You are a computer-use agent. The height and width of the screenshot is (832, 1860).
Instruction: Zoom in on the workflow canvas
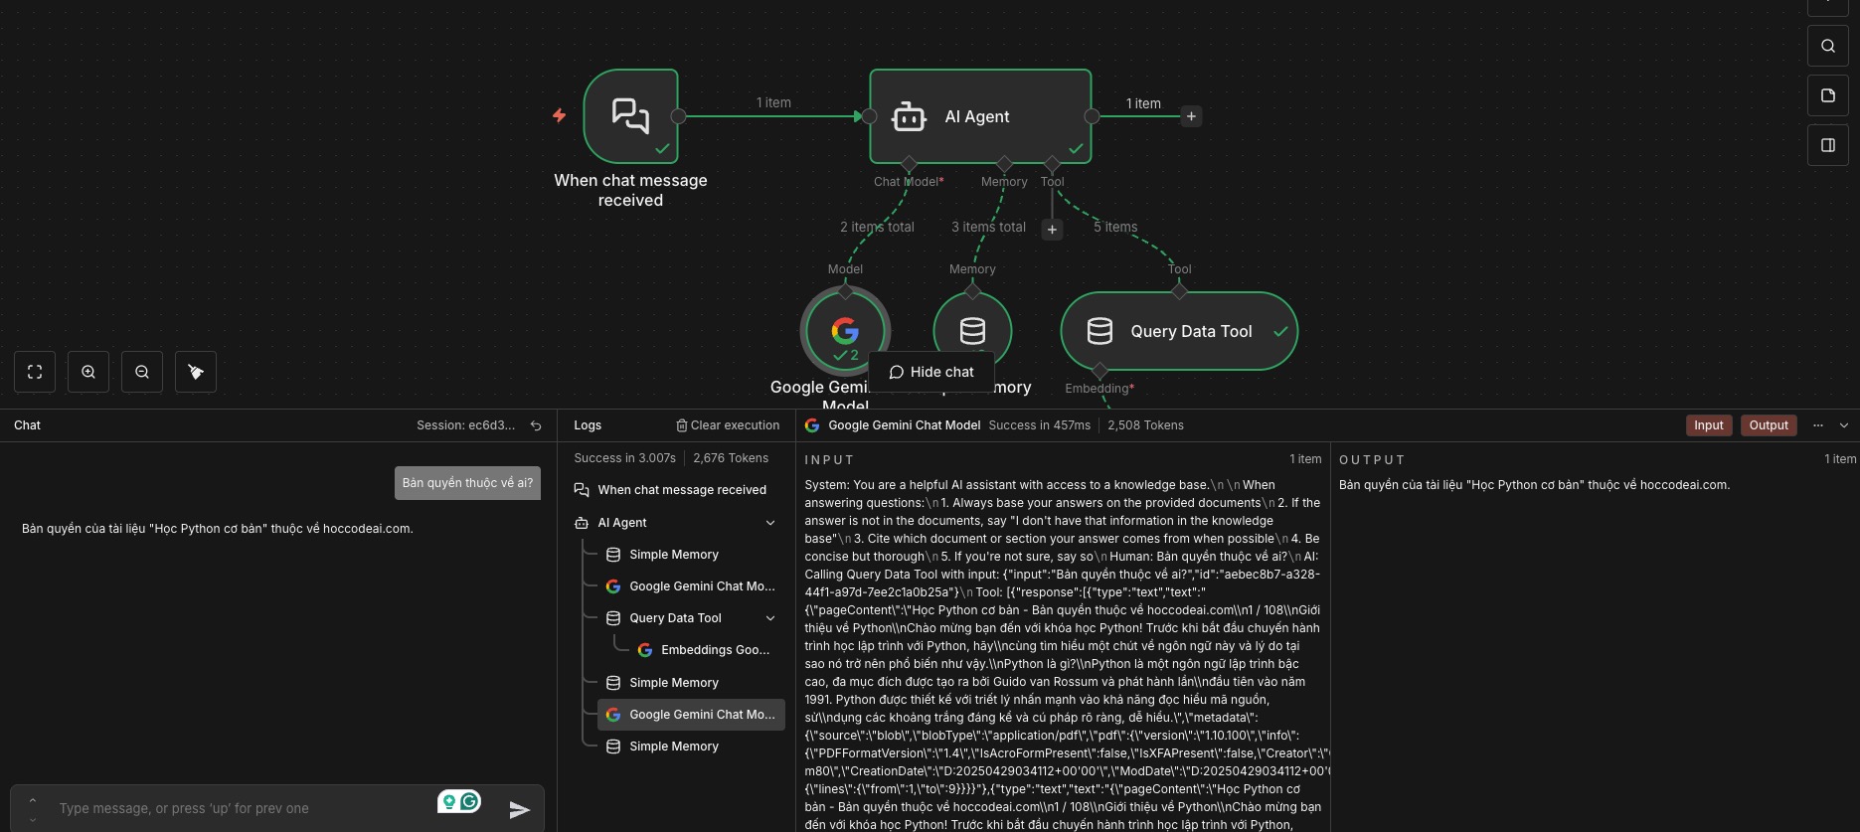(88, 372)
